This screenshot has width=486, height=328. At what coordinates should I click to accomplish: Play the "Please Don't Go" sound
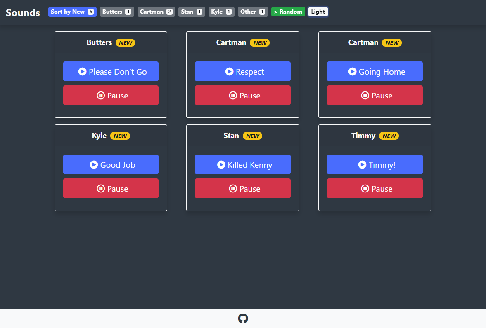click(111, 71)
